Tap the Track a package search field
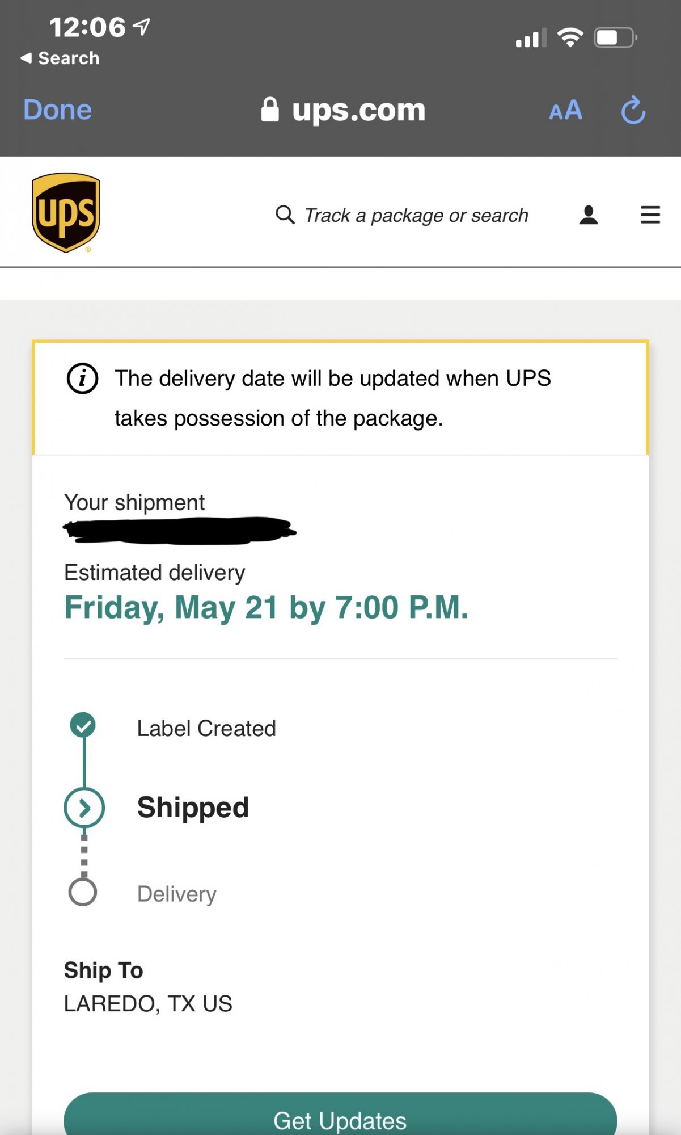The height and width of the screenshot is (1135, 681). click(416, 216)
